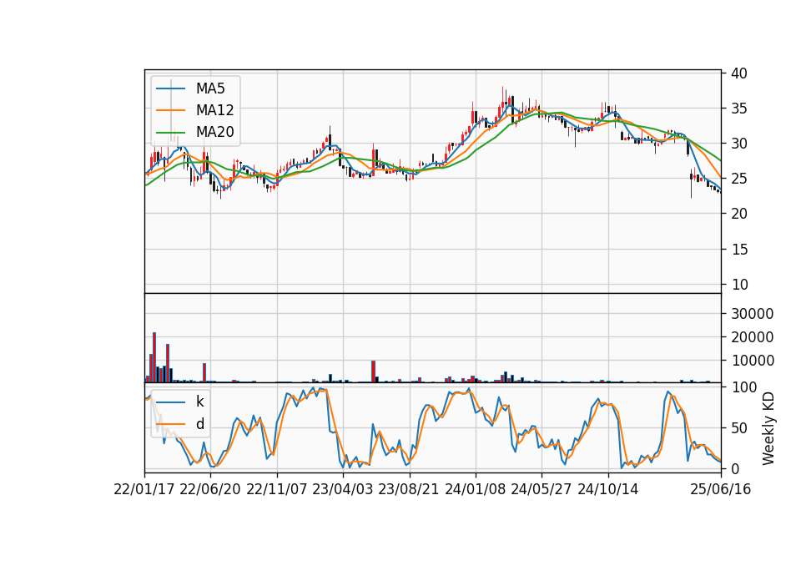Click the price axis value 20
801x576 pixels.
738,214
